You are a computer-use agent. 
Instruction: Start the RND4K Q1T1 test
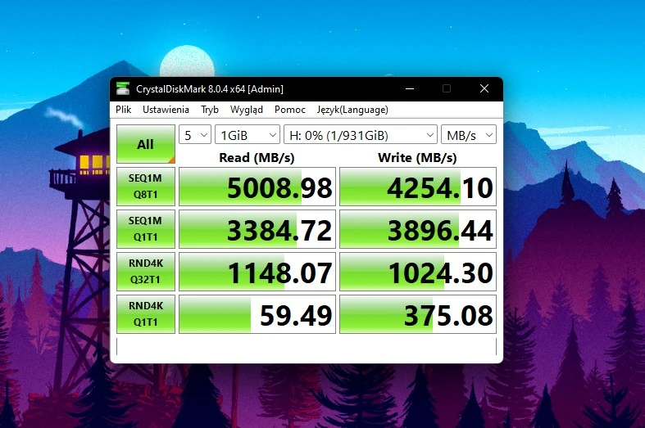pyautogui.click(x=146, y=314)
